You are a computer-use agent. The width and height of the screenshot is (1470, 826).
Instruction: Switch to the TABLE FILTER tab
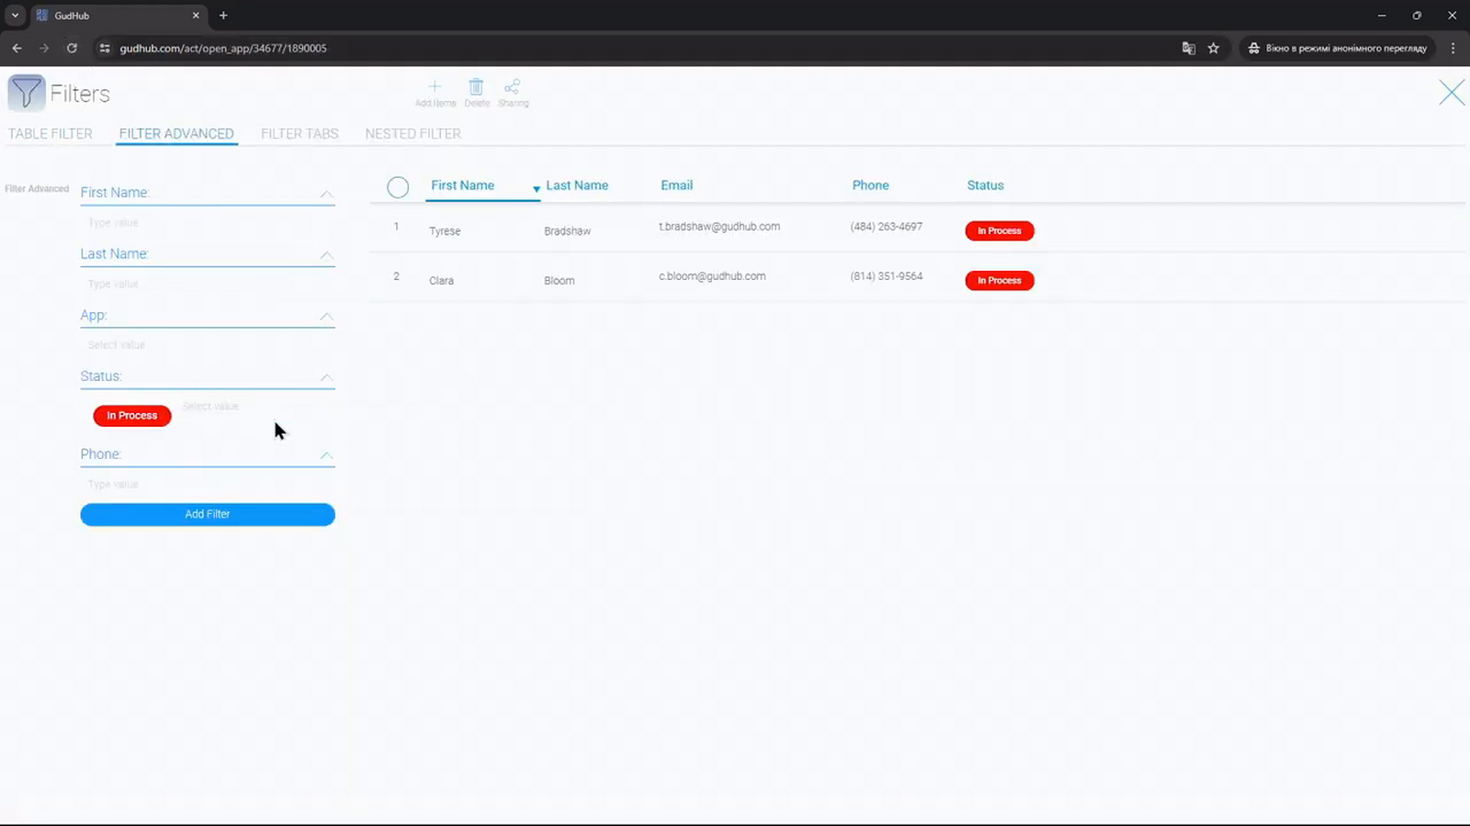click(51, 134)
